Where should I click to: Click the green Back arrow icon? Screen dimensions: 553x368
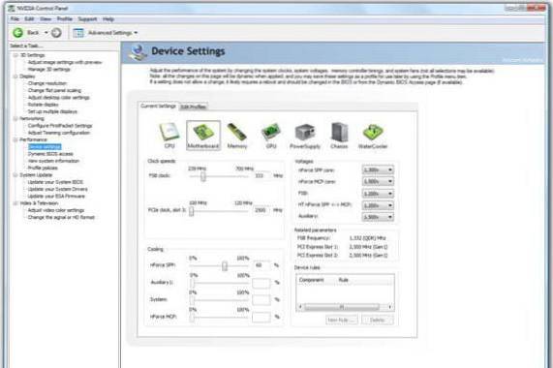coord(18,33)
